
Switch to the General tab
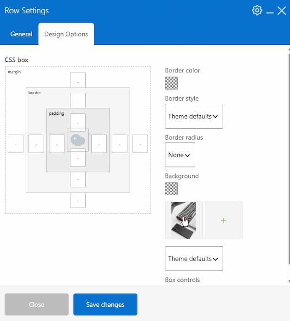point(21,34)
